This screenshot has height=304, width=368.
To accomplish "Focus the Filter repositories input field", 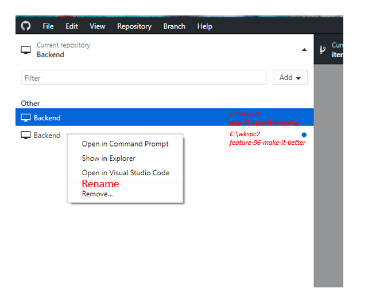I will [144, 77].
